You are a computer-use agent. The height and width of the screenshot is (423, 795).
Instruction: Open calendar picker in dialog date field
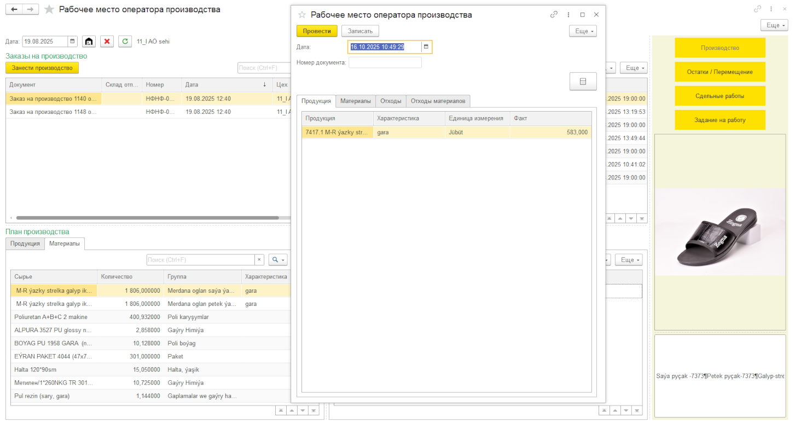[x=426, y=47]
